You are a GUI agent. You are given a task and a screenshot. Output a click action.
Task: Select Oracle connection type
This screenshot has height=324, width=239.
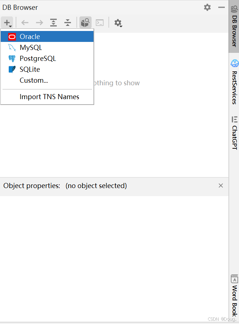click(47, 36)
